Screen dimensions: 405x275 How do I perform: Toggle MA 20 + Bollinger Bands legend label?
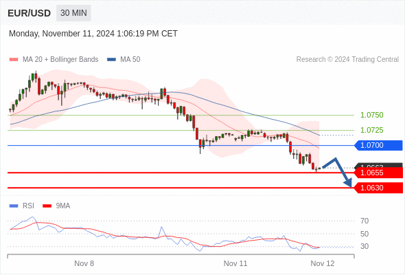60,60
